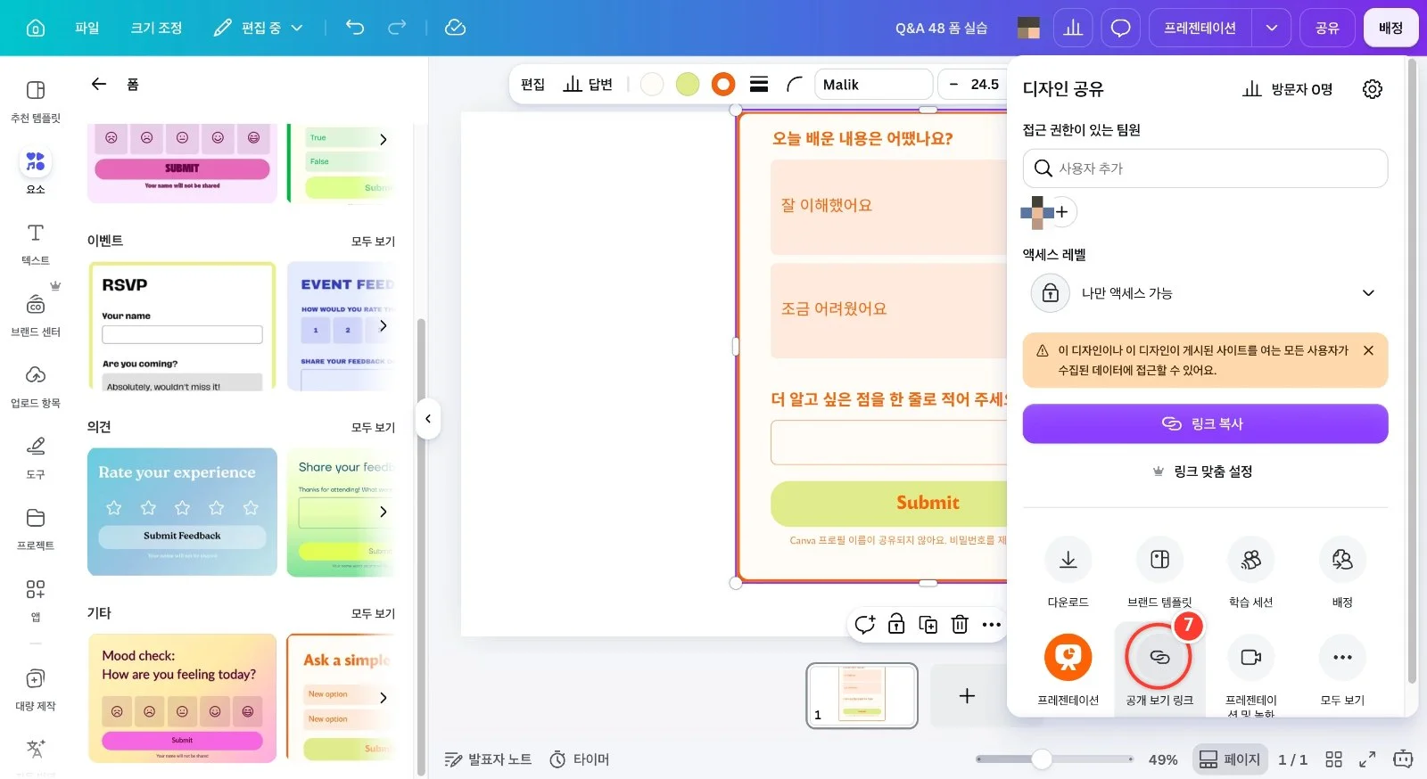Open 업로드 항목 sidebar panel
The image size is (1427, 779).
pos(36,386)
